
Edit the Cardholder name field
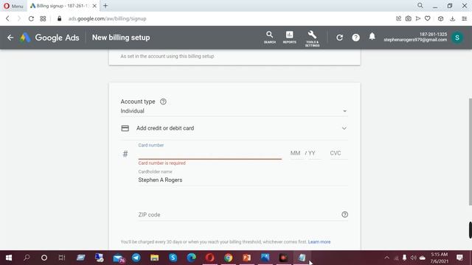click(x=243, y=180)
